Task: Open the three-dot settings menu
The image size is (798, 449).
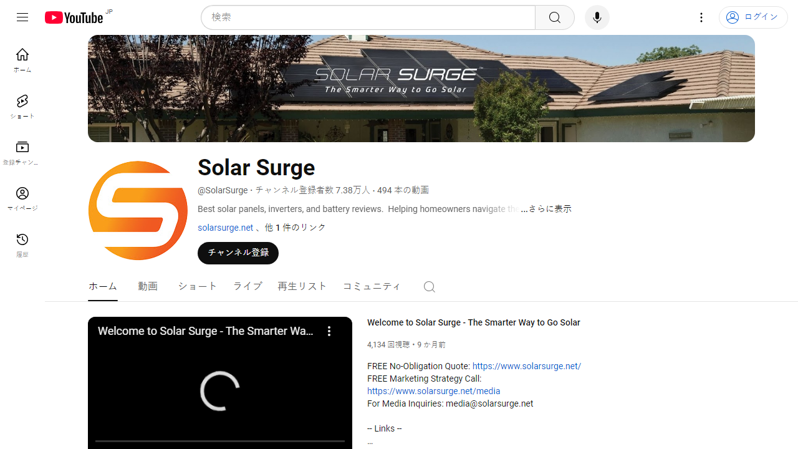Action: point(701,17)
